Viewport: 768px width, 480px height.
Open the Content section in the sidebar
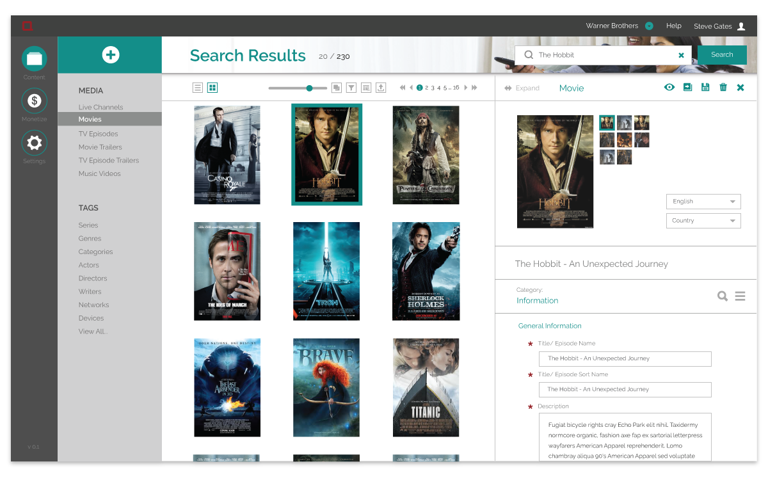[35, 59]
